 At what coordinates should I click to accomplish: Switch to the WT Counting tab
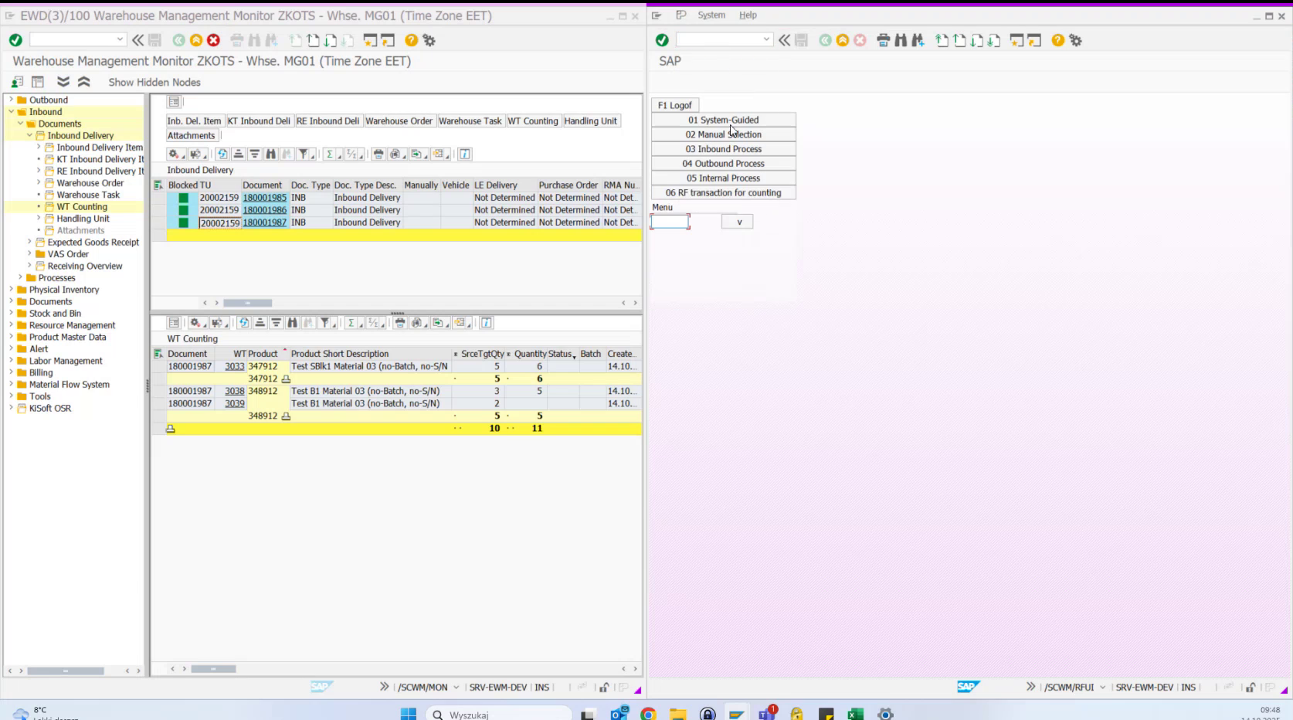(x=533, y=121)
